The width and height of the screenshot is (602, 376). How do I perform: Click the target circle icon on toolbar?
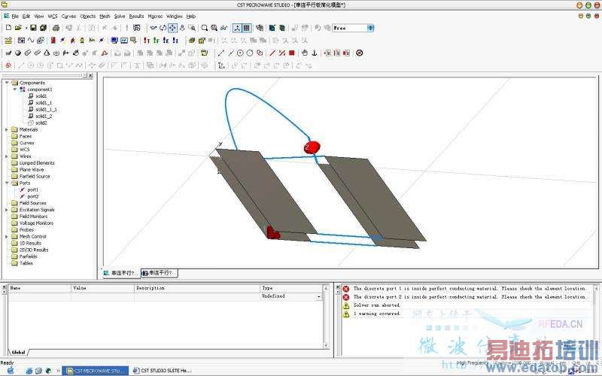[x=360, y=53]
